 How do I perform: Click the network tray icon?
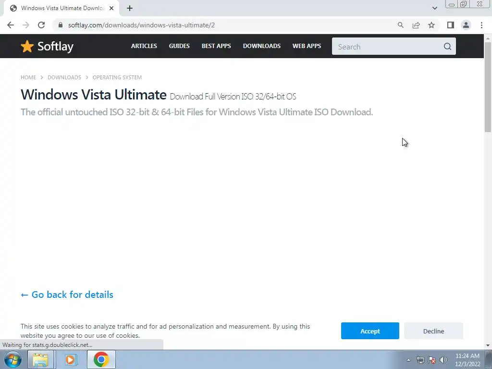(420, 360)
